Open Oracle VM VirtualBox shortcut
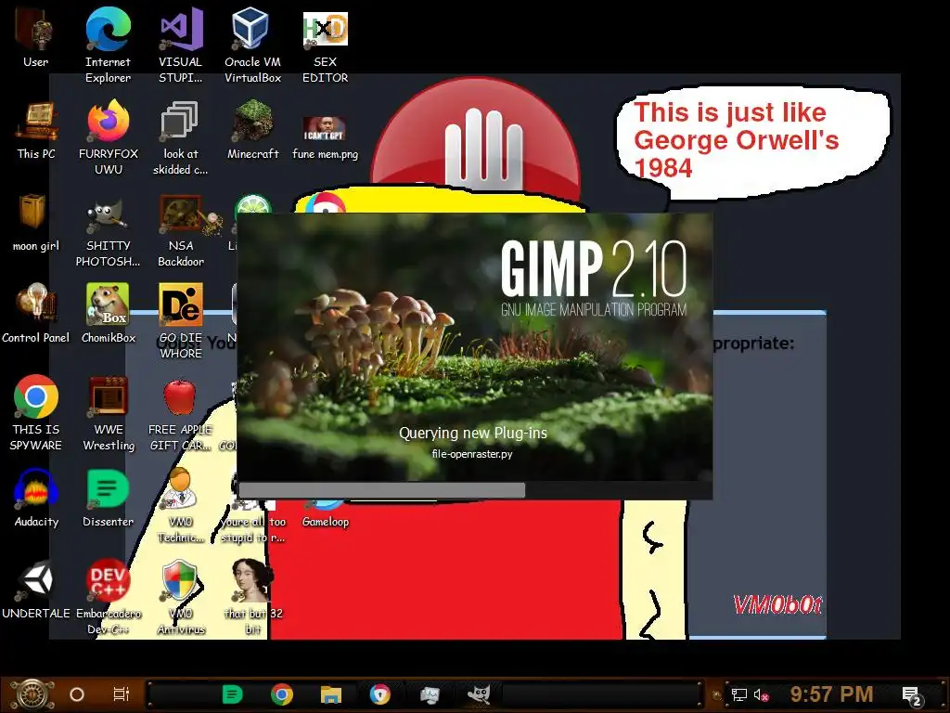Screen dimensions: 950x713 pos(252,45)
